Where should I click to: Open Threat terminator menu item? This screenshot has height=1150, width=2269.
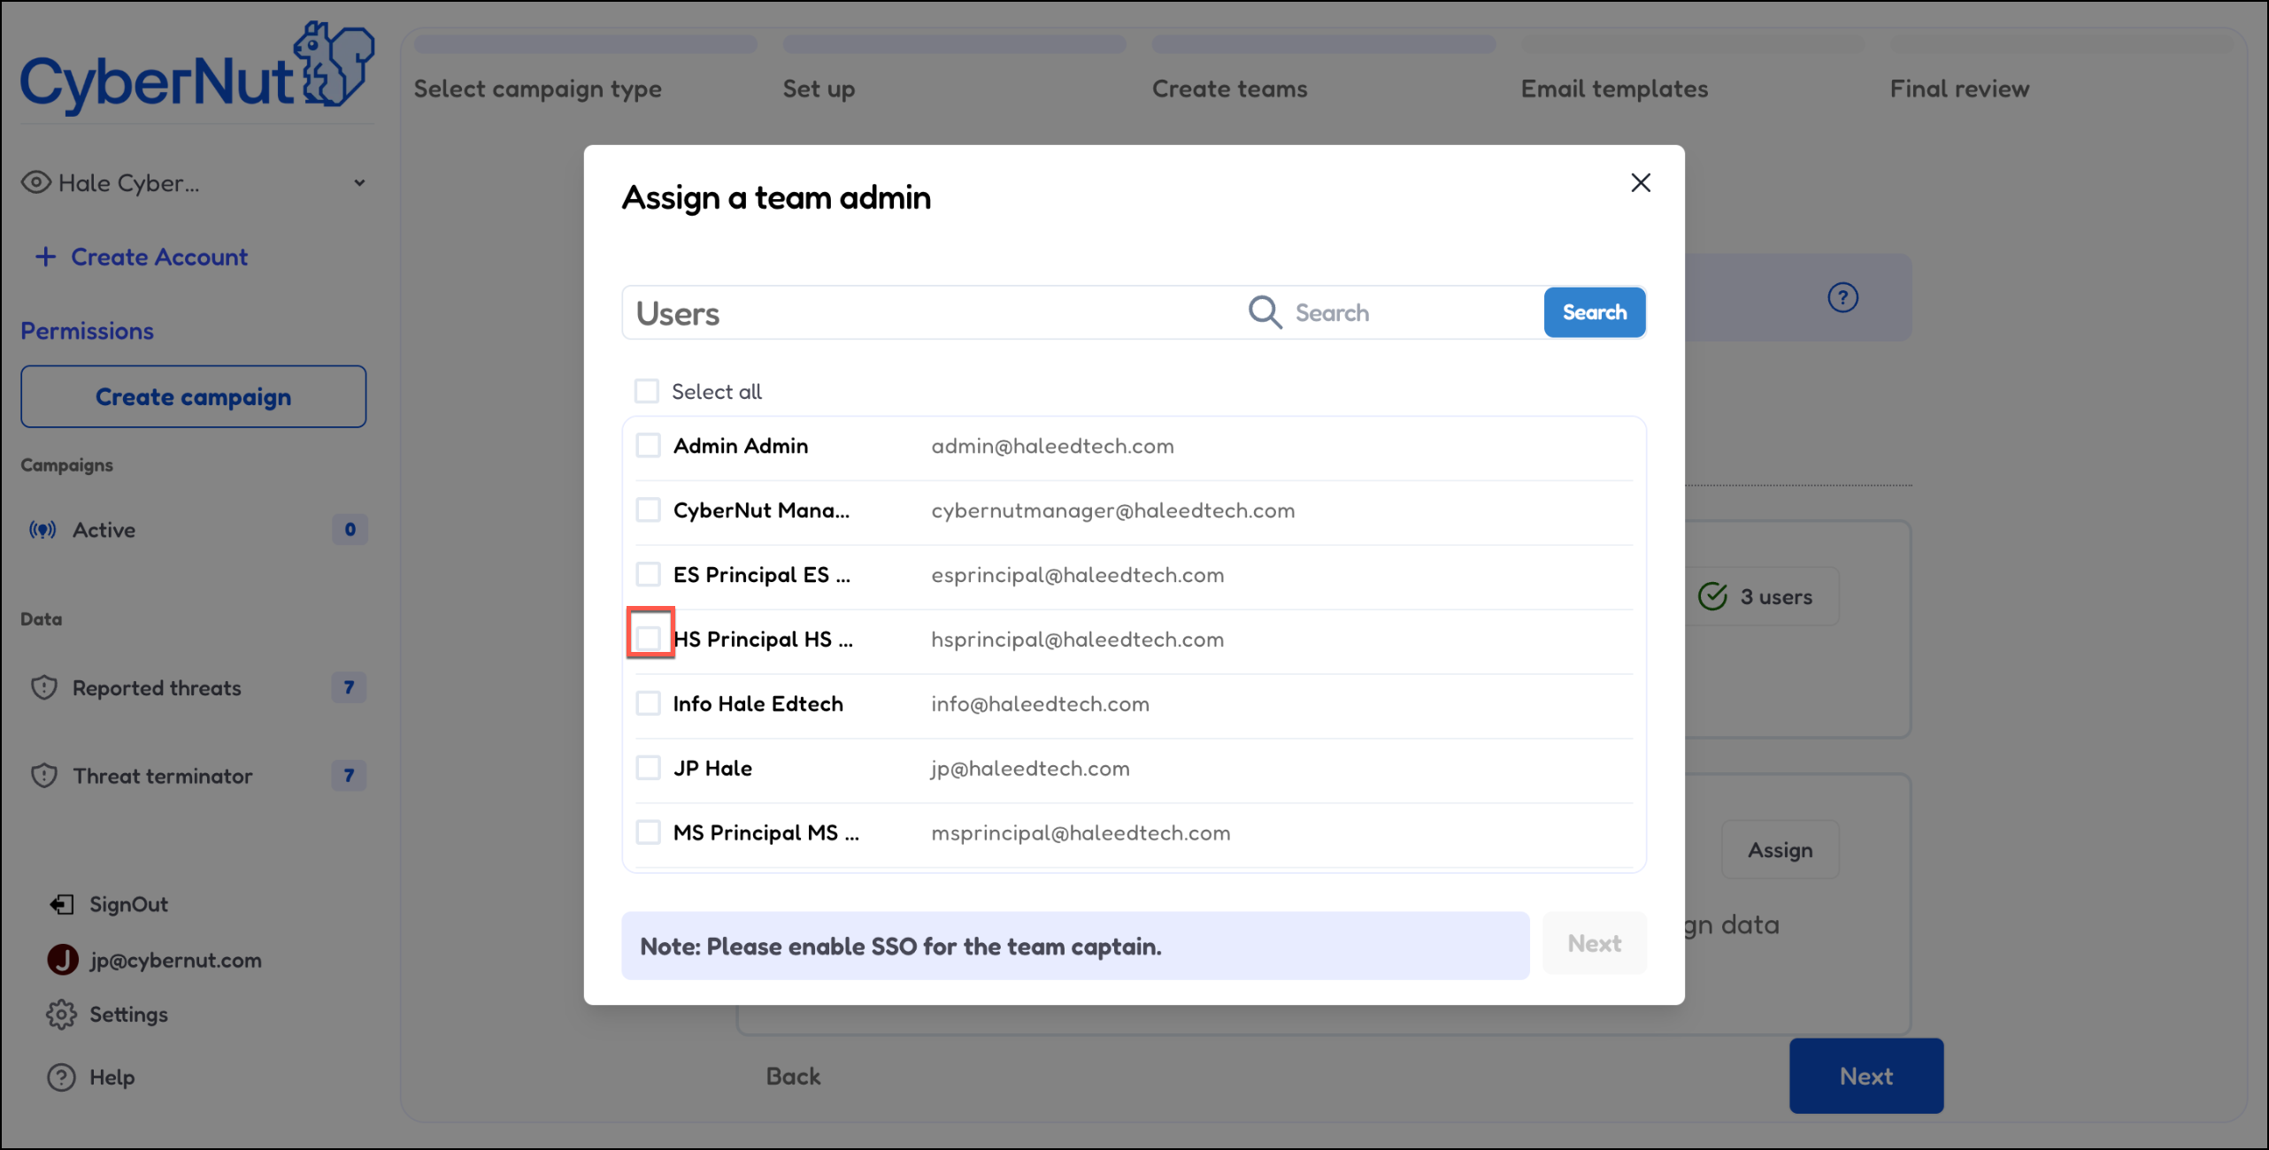pyautogui.click(x=163, y=776)
